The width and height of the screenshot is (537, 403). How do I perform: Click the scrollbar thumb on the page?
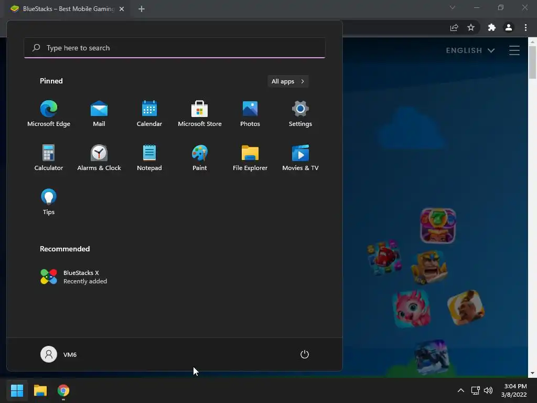pyautogui.click(x=532, y=62)
